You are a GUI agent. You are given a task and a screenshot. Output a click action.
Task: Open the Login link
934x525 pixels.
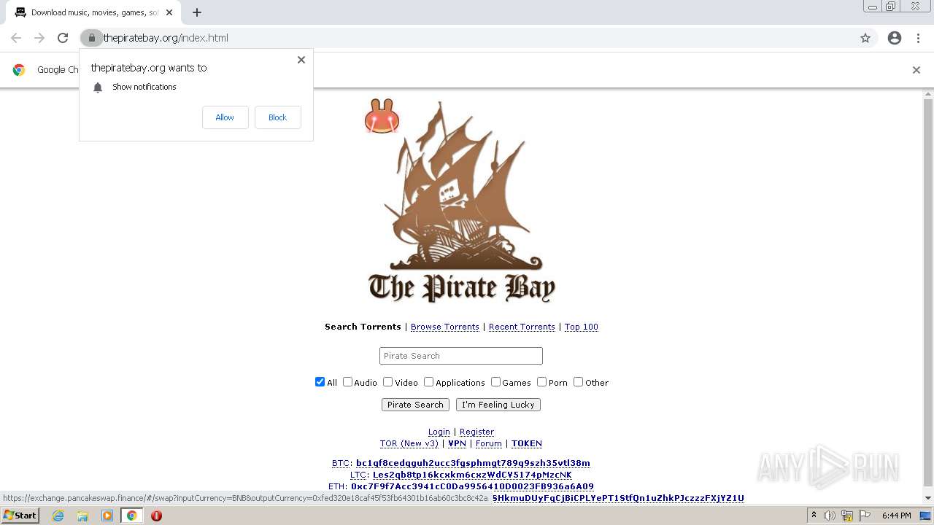tap(439, 432)
